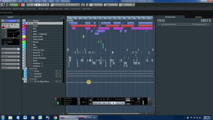Screen dimensions: 213x120
Task: Click the top toolbar Stop button
Action: [38, 5]
